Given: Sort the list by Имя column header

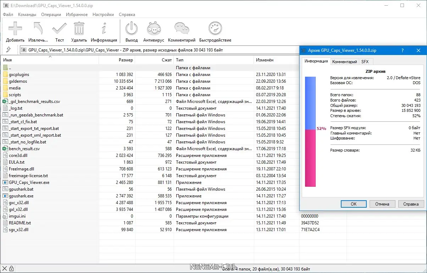Looking at the screenshot, I should (x=50, y=60).
